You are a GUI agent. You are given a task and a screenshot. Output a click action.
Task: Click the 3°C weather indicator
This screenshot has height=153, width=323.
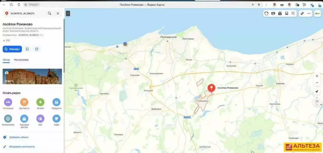tap(7, 41)
